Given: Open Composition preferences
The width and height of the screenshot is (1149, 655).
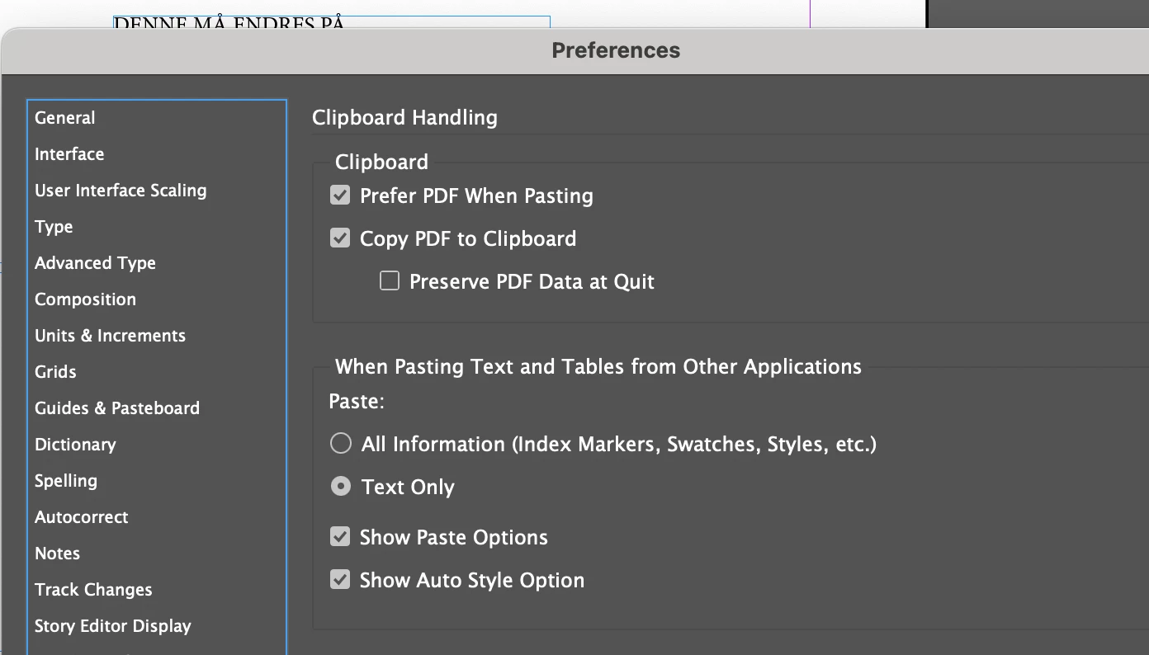Looking at the screenshot, I should tap(85, 299).
